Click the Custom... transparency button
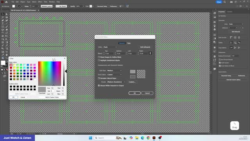The height and width of the screenshot is (141, 250). 132,82
